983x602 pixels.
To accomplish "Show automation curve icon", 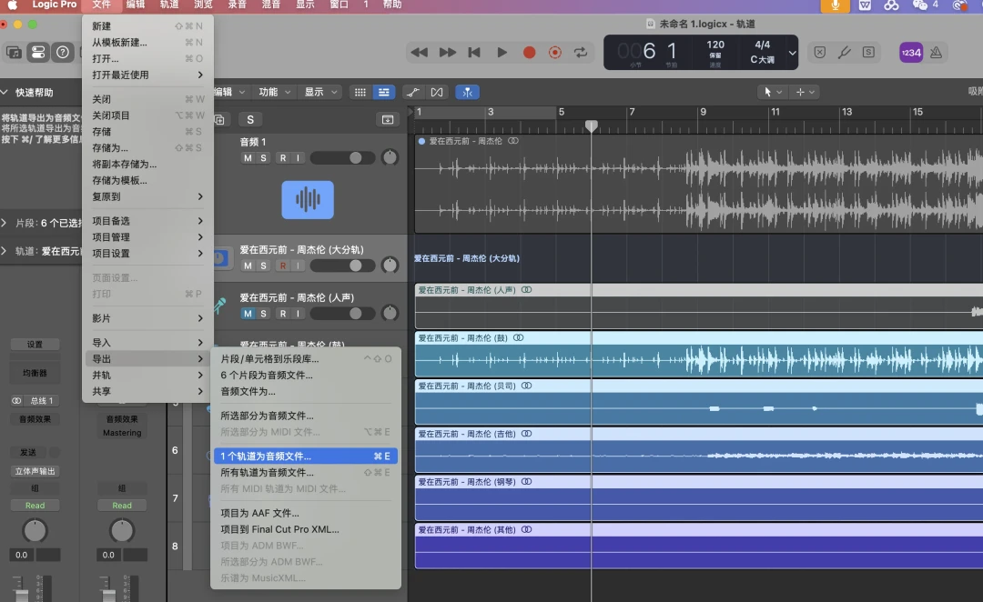I will (x=413, y=92).
